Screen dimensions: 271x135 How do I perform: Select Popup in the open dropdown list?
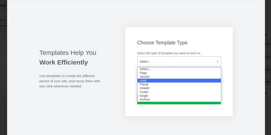pos(179,84)
